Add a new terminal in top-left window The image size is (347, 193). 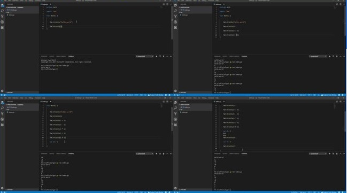click(156, 57)
